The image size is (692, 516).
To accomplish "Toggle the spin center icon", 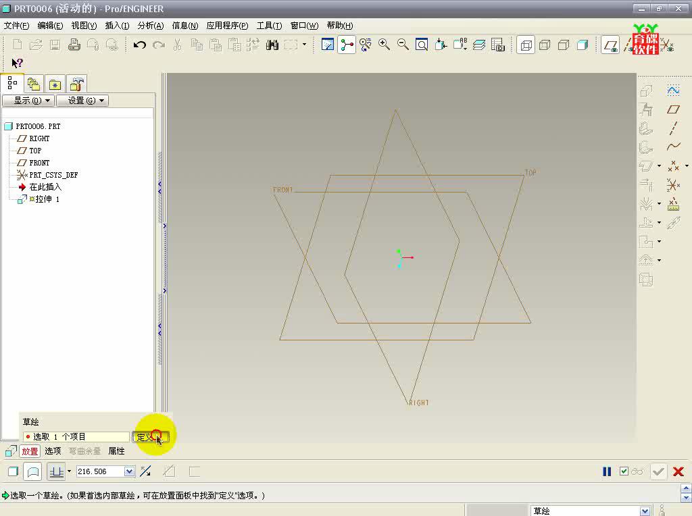I will 347,45.
